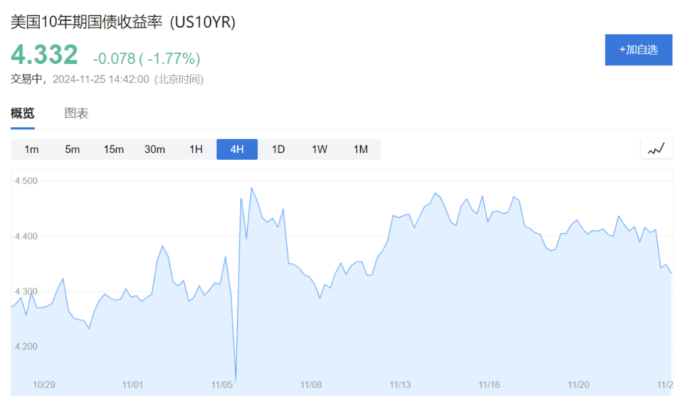Set the chart to 1H interval
This screenshot has height=401, width=691.
[196, 150]
